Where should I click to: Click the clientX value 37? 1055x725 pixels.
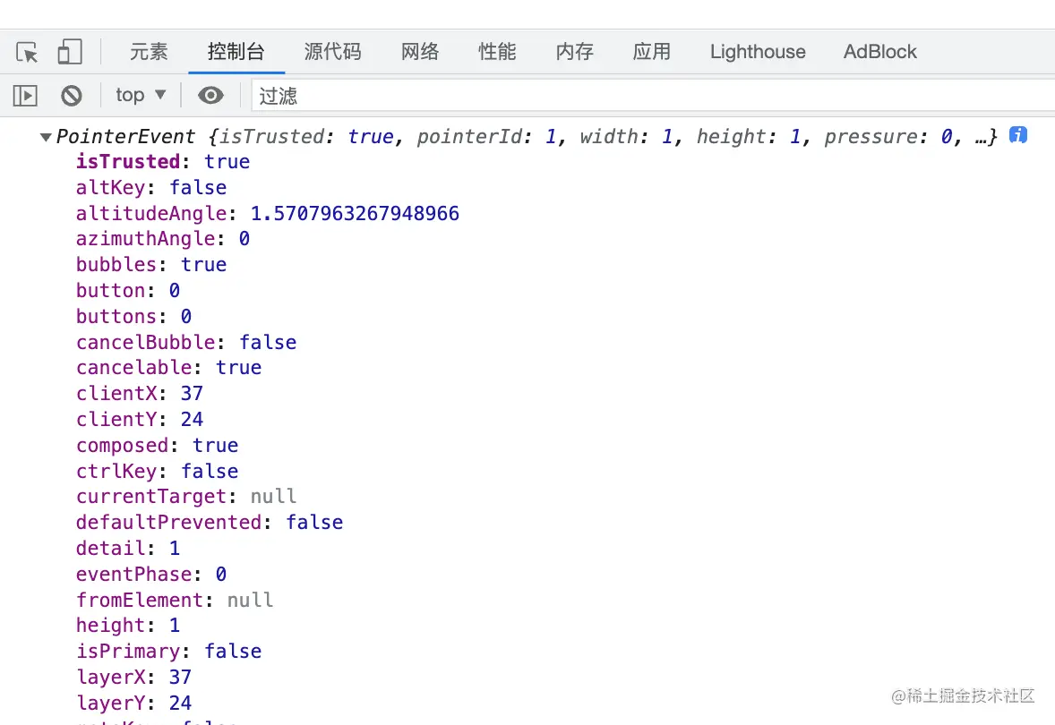pyautogui.click(x=192, y=393)
